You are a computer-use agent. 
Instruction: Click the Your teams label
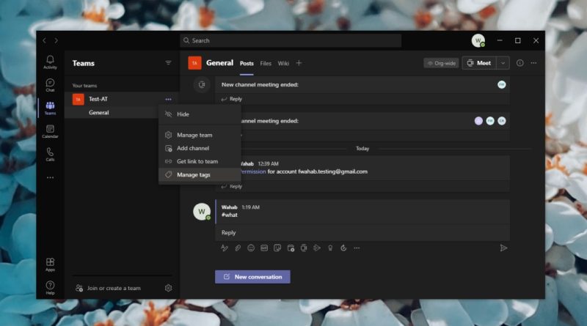pyautogui.click(x=84, y=86)
